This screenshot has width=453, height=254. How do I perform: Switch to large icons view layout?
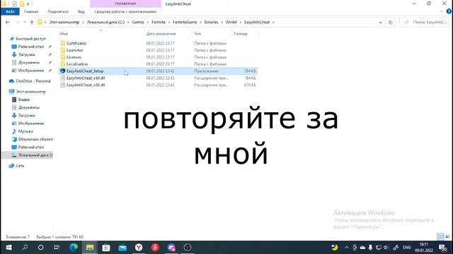448,237
